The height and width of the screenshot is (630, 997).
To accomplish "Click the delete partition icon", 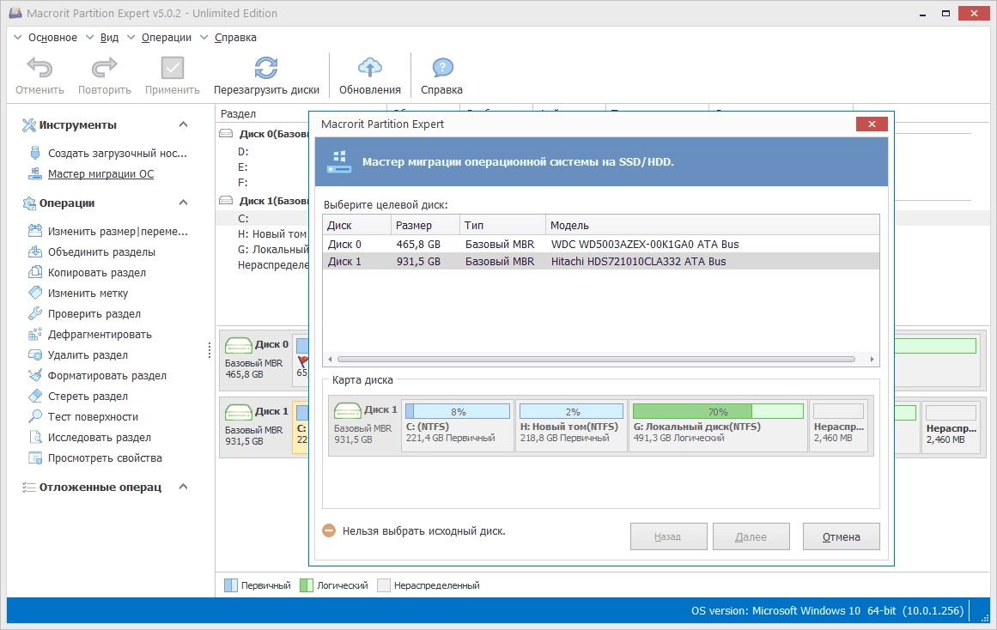I will coord(35,354).
